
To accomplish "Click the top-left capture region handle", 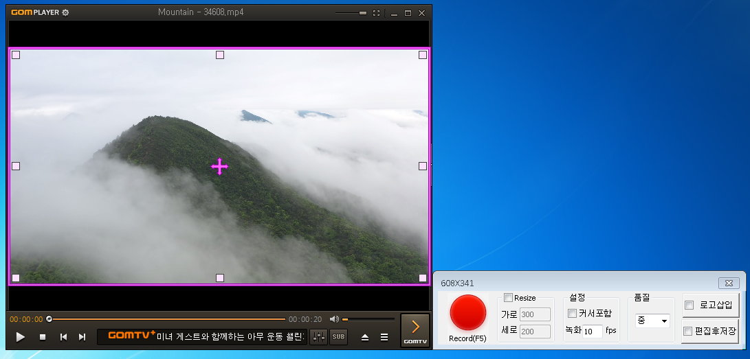I will (x=16, y=55).
